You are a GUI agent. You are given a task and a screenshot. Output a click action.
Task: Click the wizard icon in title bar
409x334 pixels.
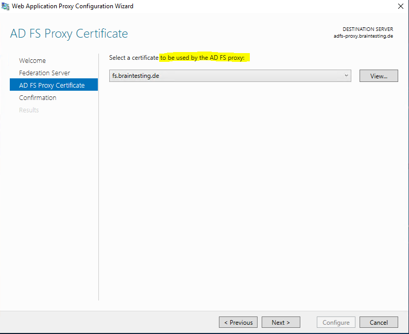(5, 6)
